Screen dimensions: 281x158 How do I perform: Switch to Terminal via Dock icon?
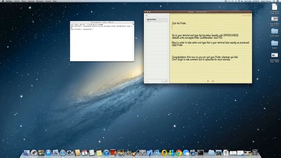point(201,153)
